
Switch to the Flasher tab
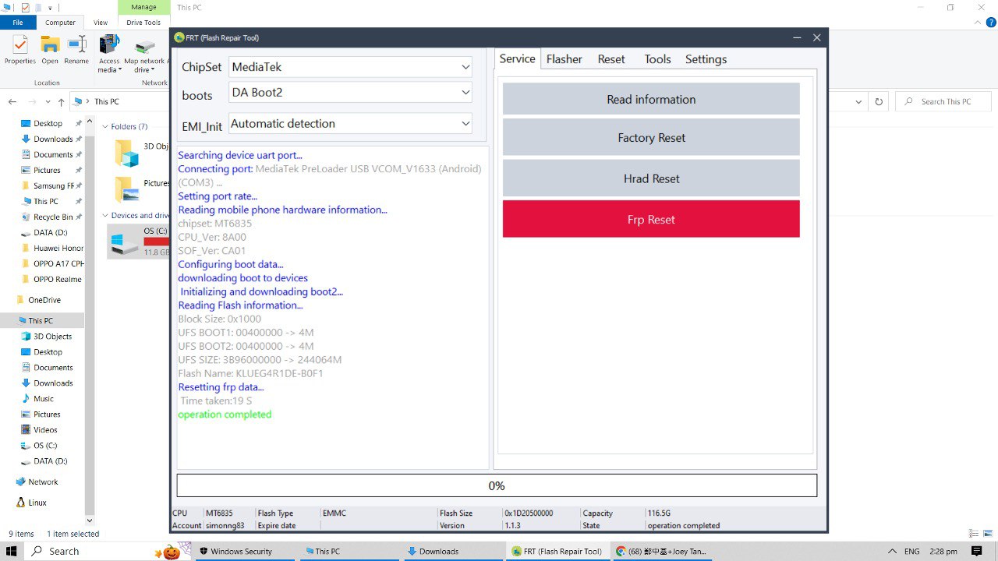coord(564,59)
